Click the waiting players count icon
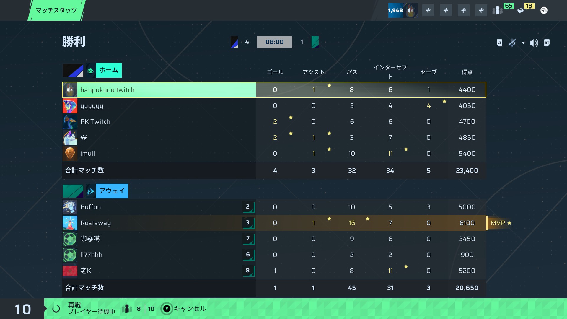This screenshot has width=567, height=319. (x=127, y=309)
